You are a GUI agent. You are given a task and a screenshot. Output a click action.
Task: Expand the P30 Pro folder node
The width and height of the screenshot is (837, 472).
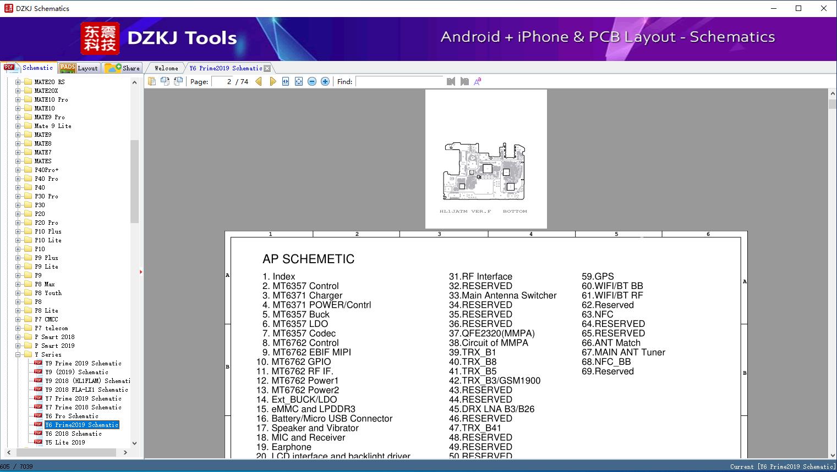(x=18, y=196)
